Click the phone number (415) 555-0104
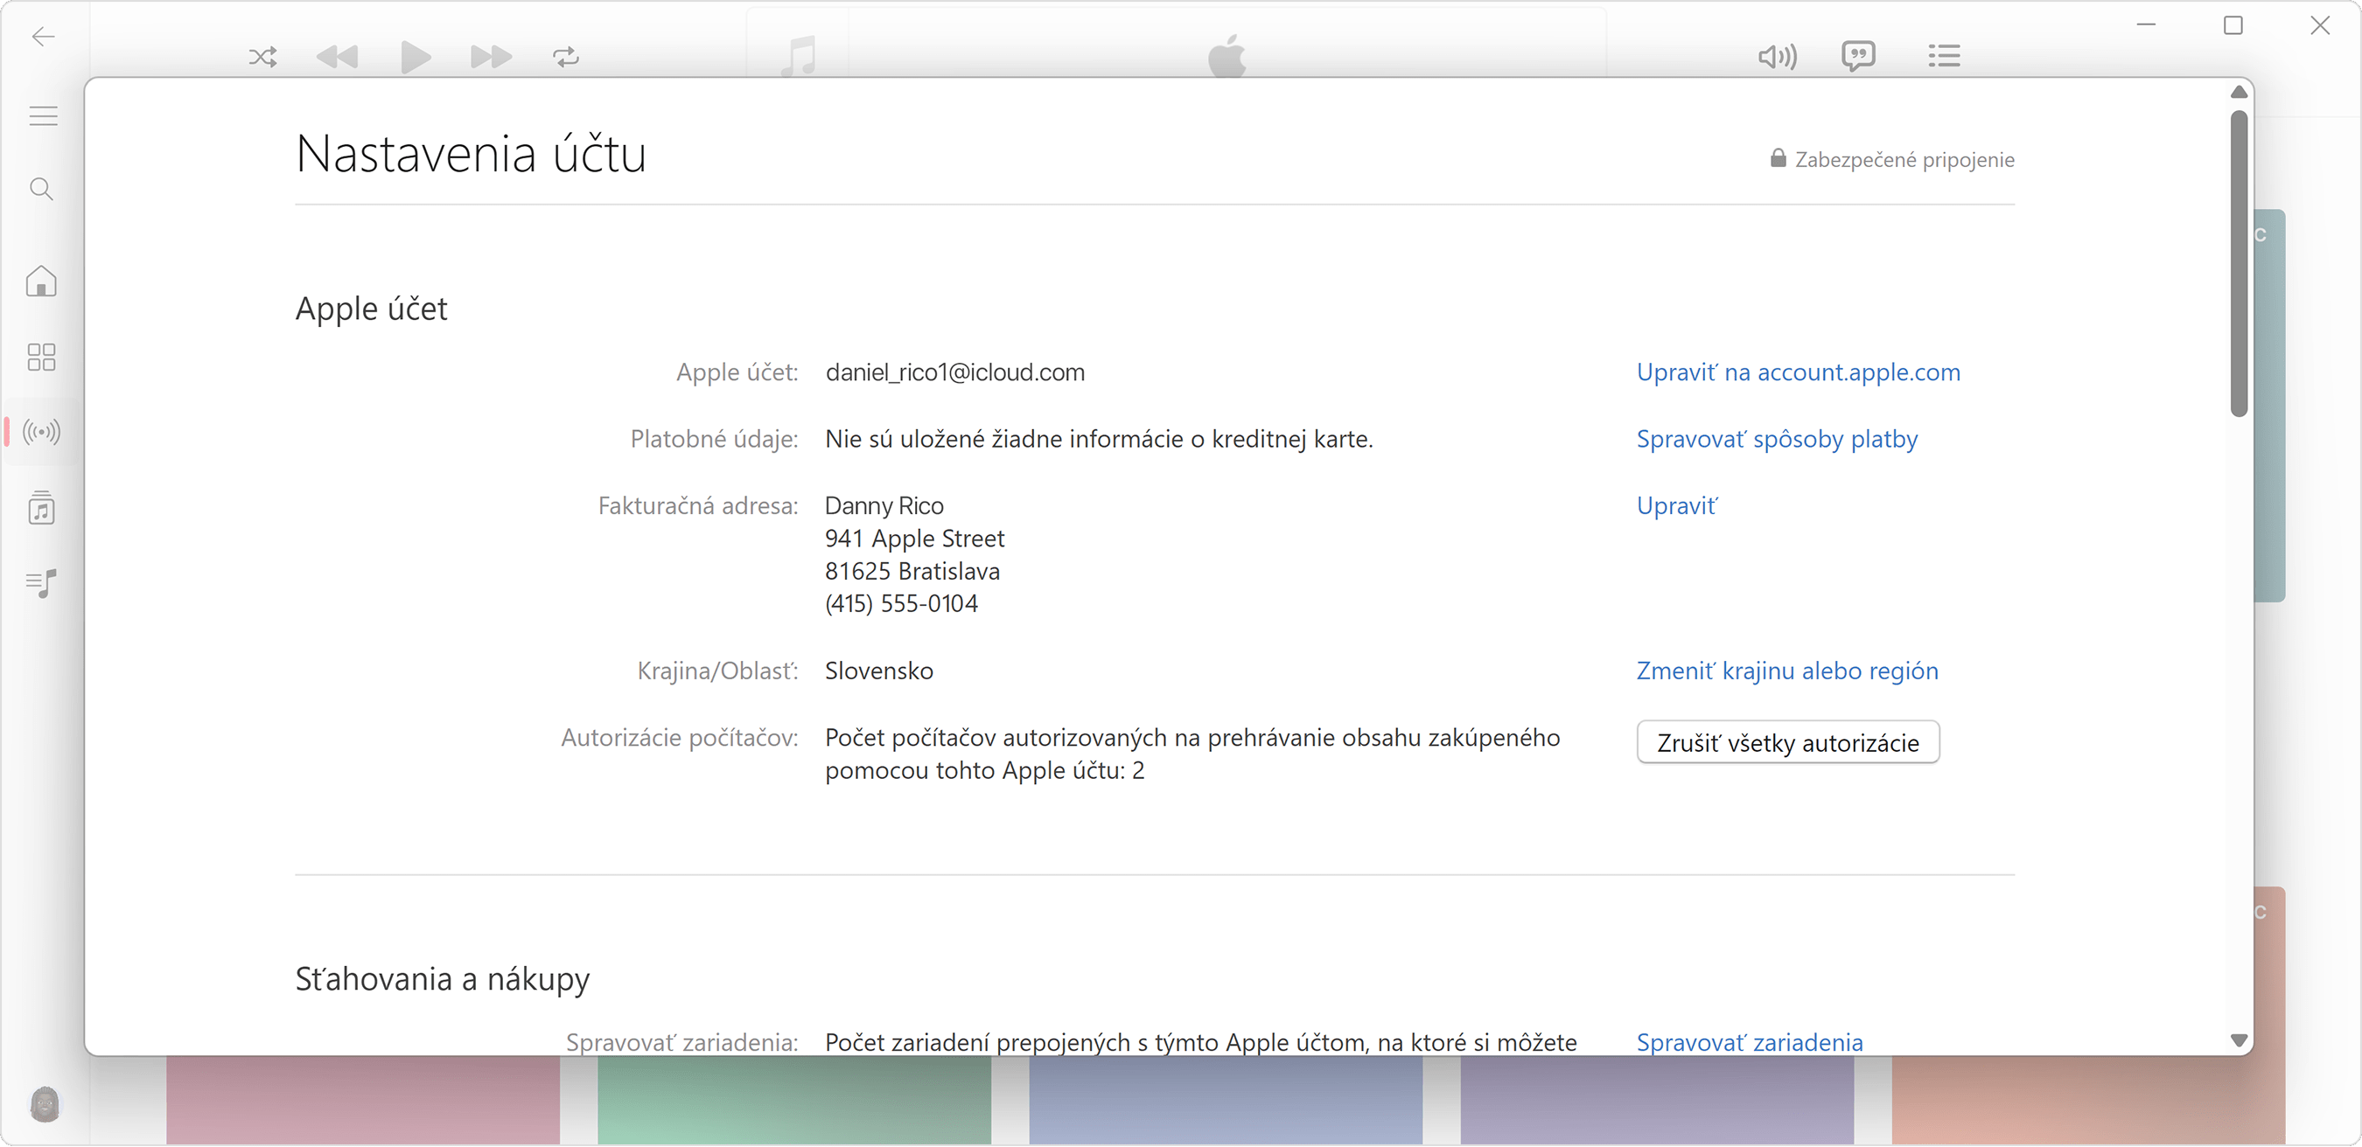The image size is (2362, 1147). coord(900,604)
